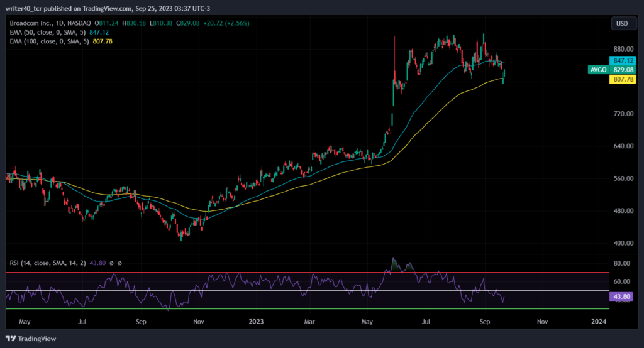Click the 2024 label on time axis

coord(599,322)
